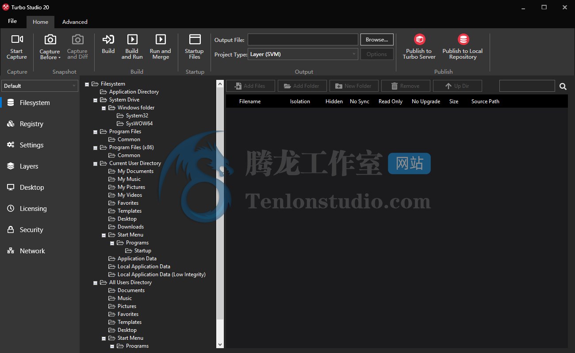Screen dimensions: 575x353
Task: Open the Project Type Layer (SVM) dropdown
Action: [303, 54]
